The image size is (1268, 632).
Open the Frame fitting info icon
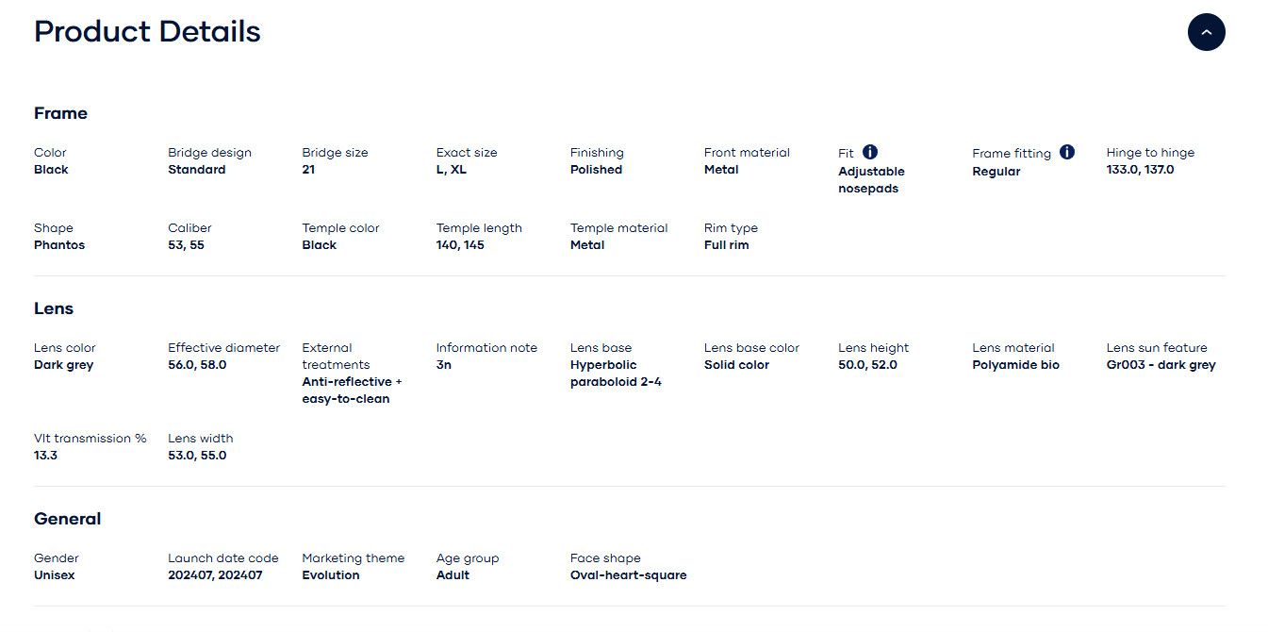coord(1066,151)
